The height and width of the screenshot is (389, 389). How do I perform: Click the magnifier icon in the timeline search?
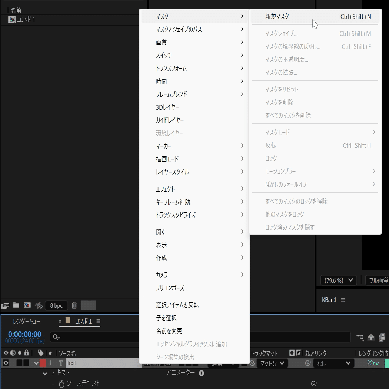[56, 336]
